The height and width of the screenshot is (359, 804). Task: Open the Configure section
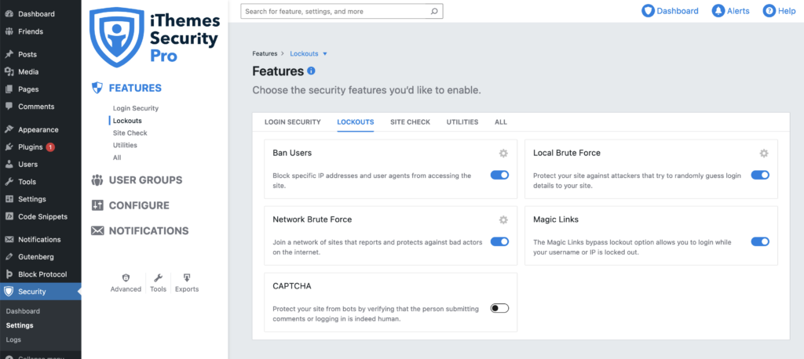click(139, 205)
